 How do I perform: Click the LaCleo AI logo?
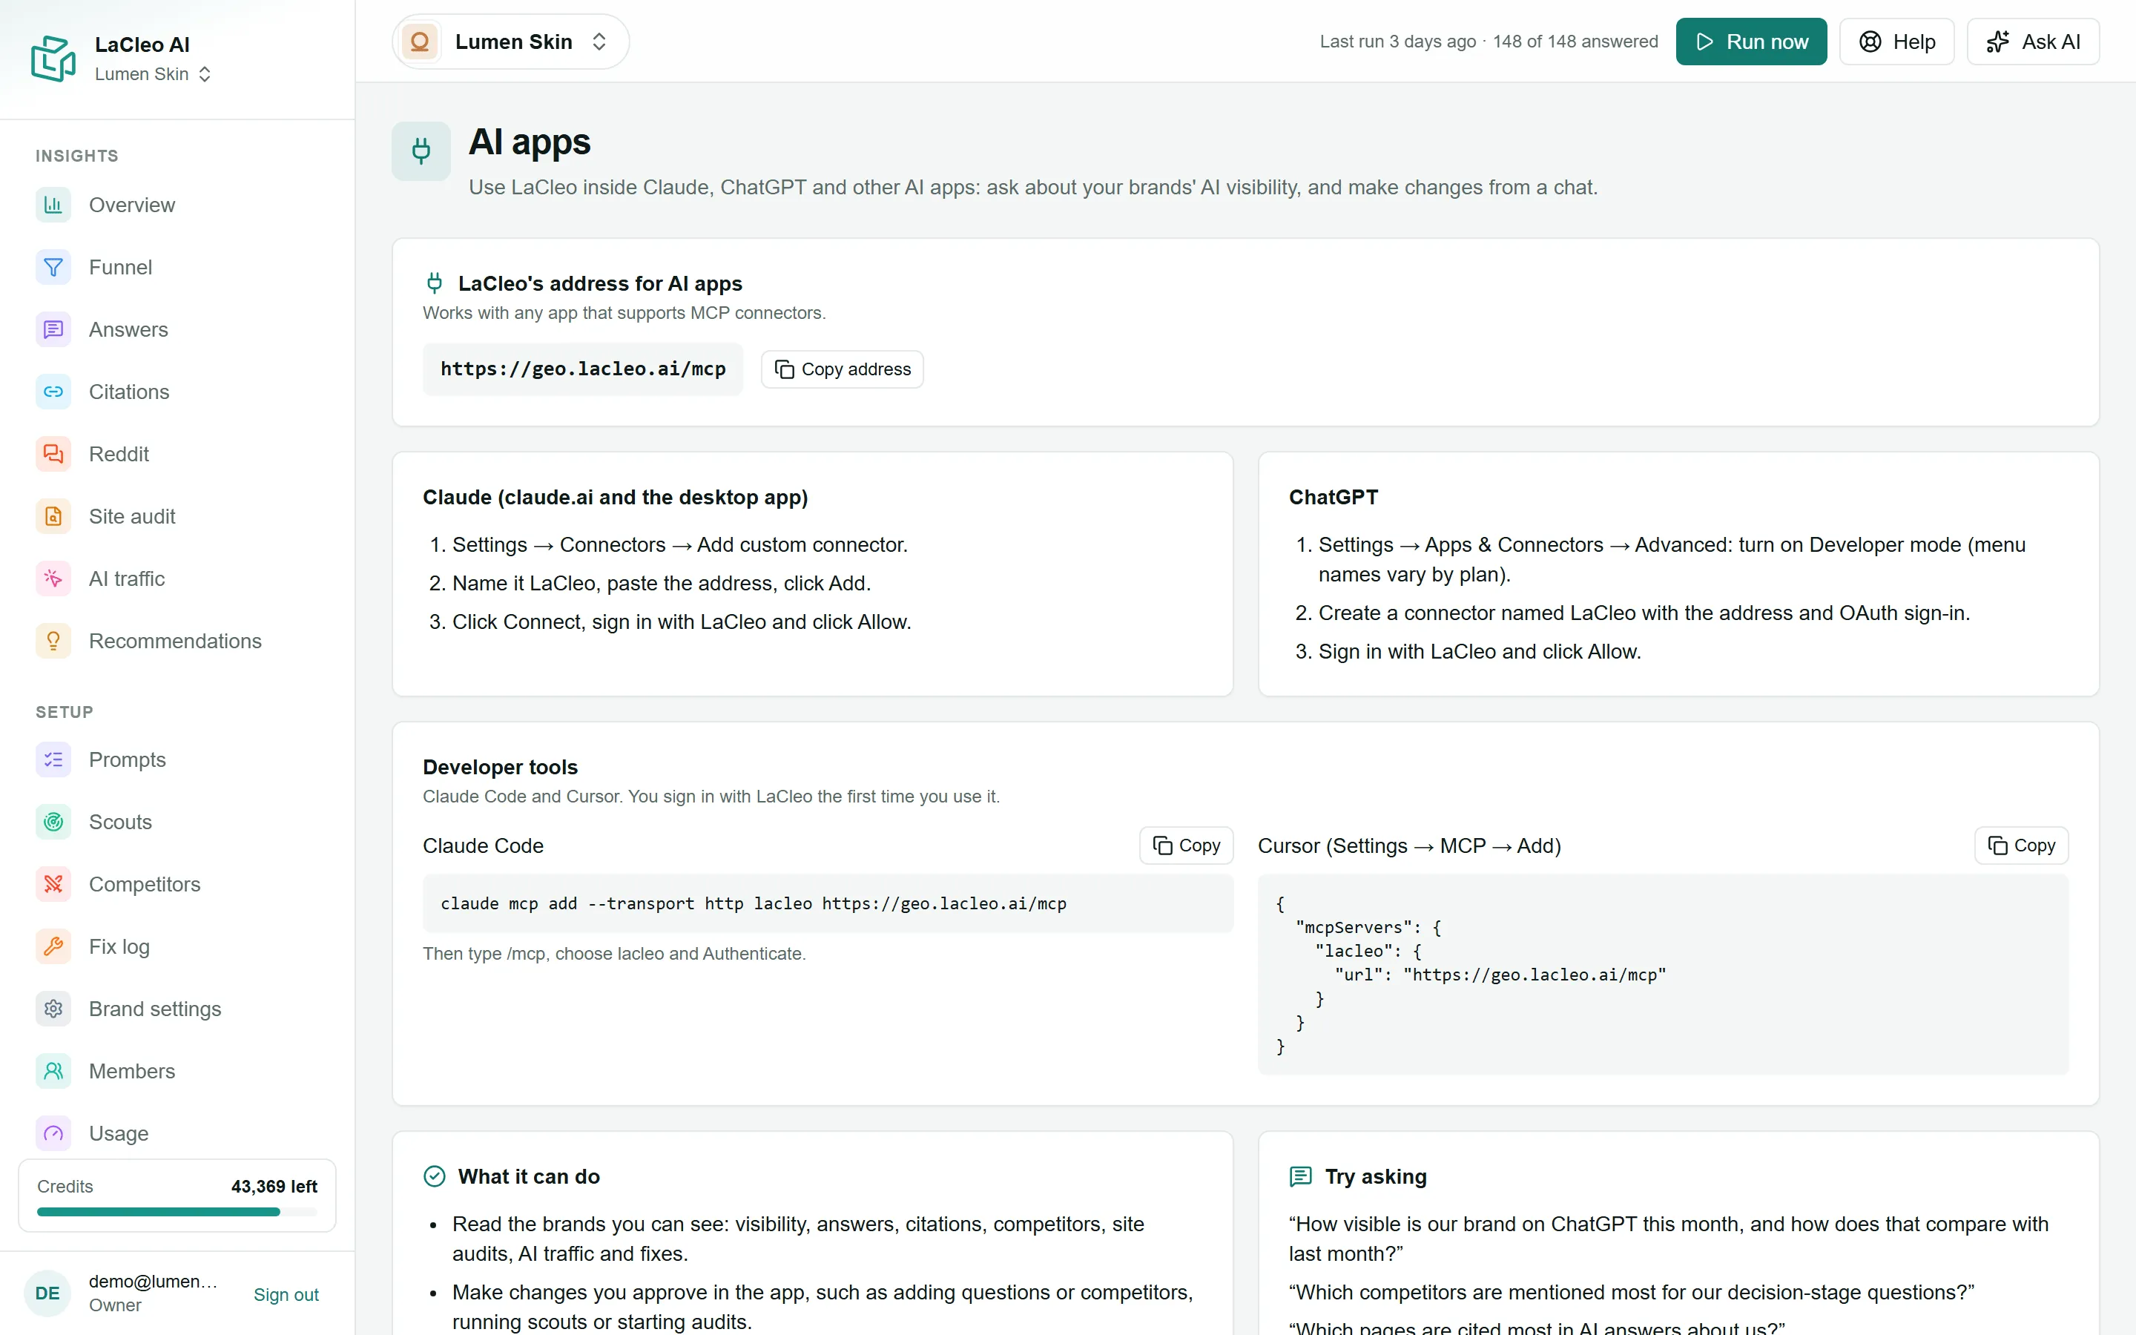[x=53, y=59]
